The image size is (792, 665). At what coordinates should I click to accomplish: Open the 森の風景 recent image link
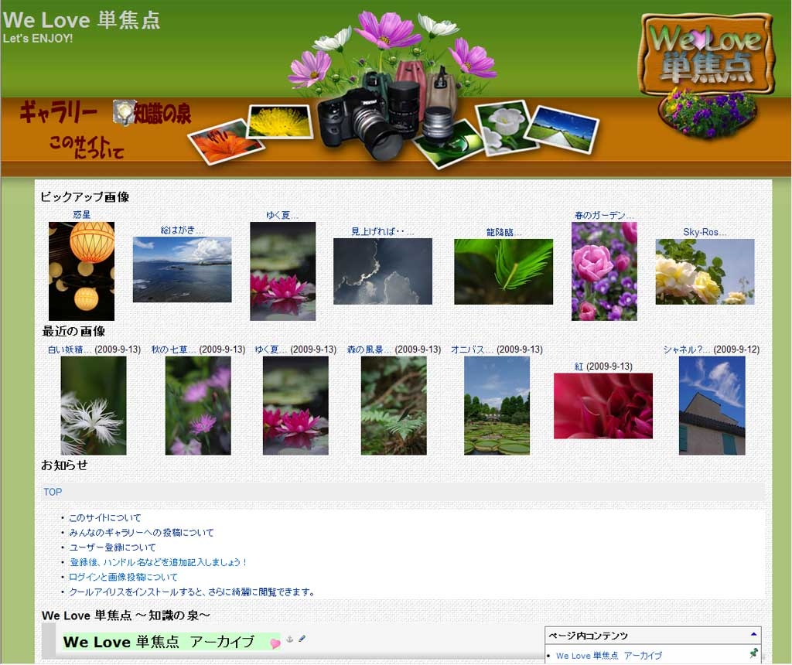pyautogui.click(x=370, y=350)
